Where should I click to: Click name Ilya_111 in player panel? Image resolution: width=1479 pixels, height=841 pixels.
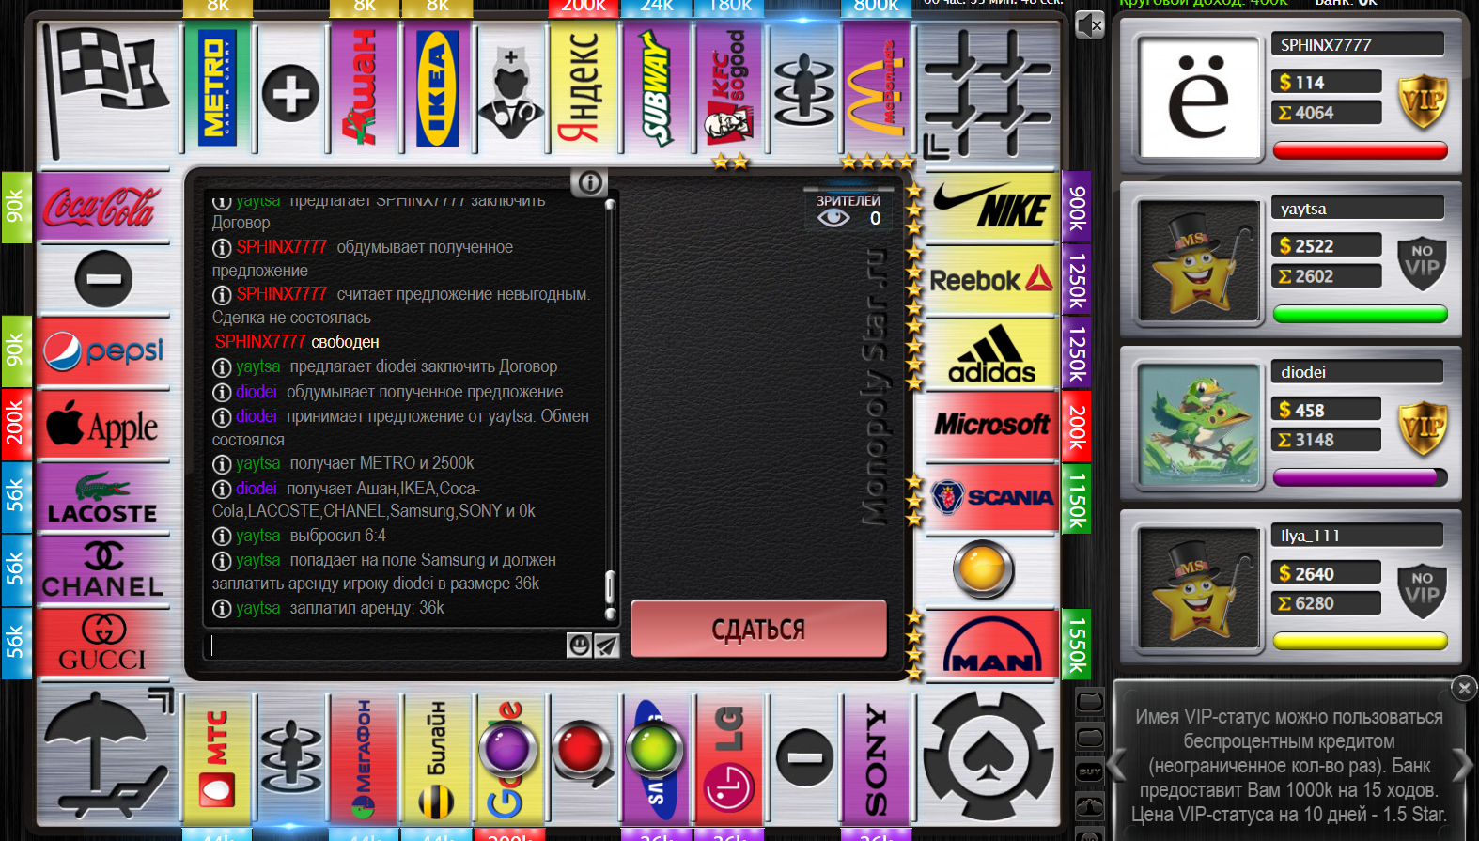(1310, 536)
